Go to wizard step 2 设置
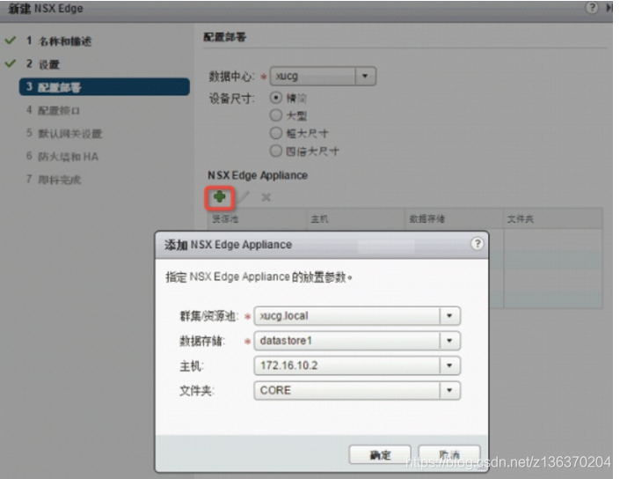Screen dimensions: 620x479 point(43,64)
